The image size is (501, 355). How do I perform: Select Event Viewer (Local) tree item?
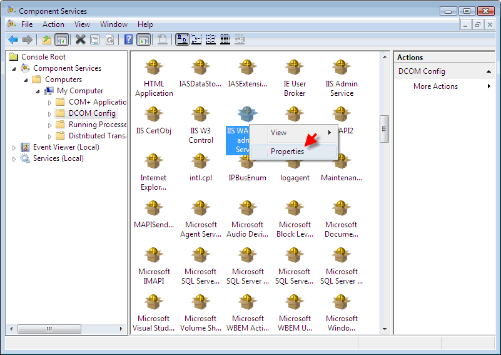coord(66,147)
